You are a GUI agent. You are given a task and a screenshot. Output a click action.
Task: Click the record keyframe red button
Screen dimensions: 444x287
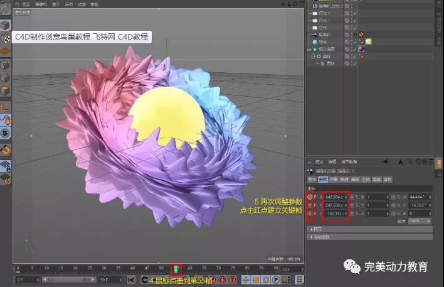(213, 279)
